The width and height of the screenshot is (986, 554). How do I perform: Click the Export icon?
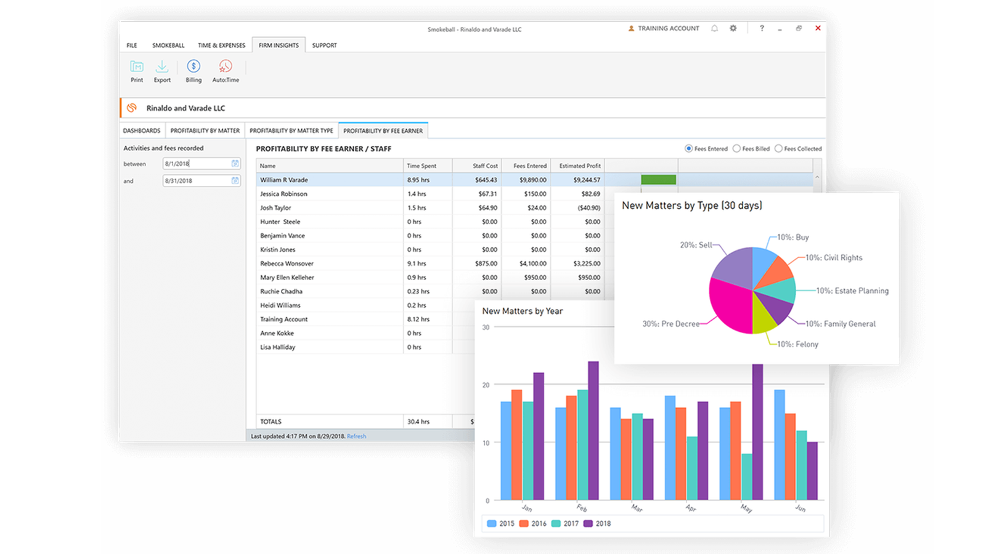(162, 66)
